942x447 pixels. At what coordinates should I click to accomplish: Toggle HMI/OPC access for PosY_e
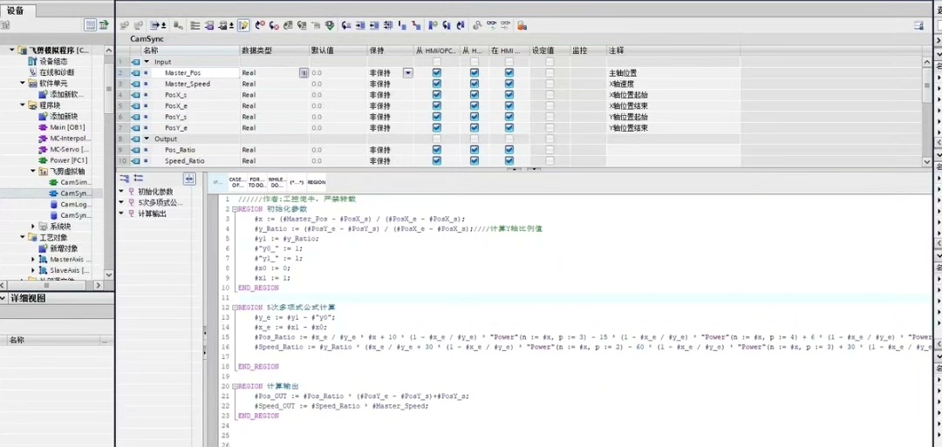[437, 128]
